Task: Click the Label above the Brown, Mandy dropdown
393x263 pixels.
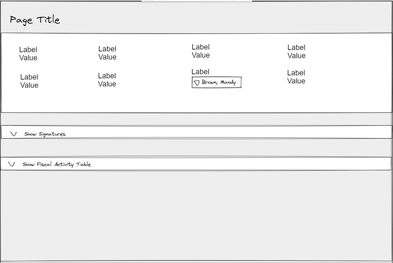Action: [x=200, y=71]
